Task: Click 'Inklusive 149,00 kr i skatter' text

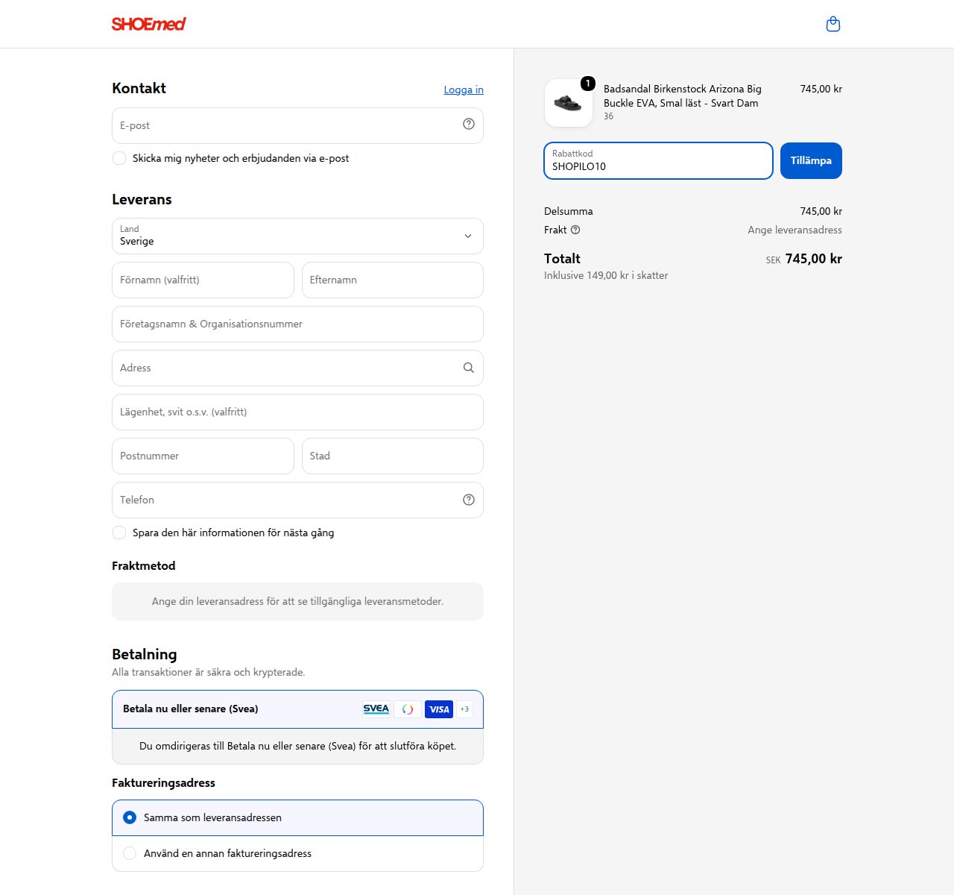Action: point(606,275)
